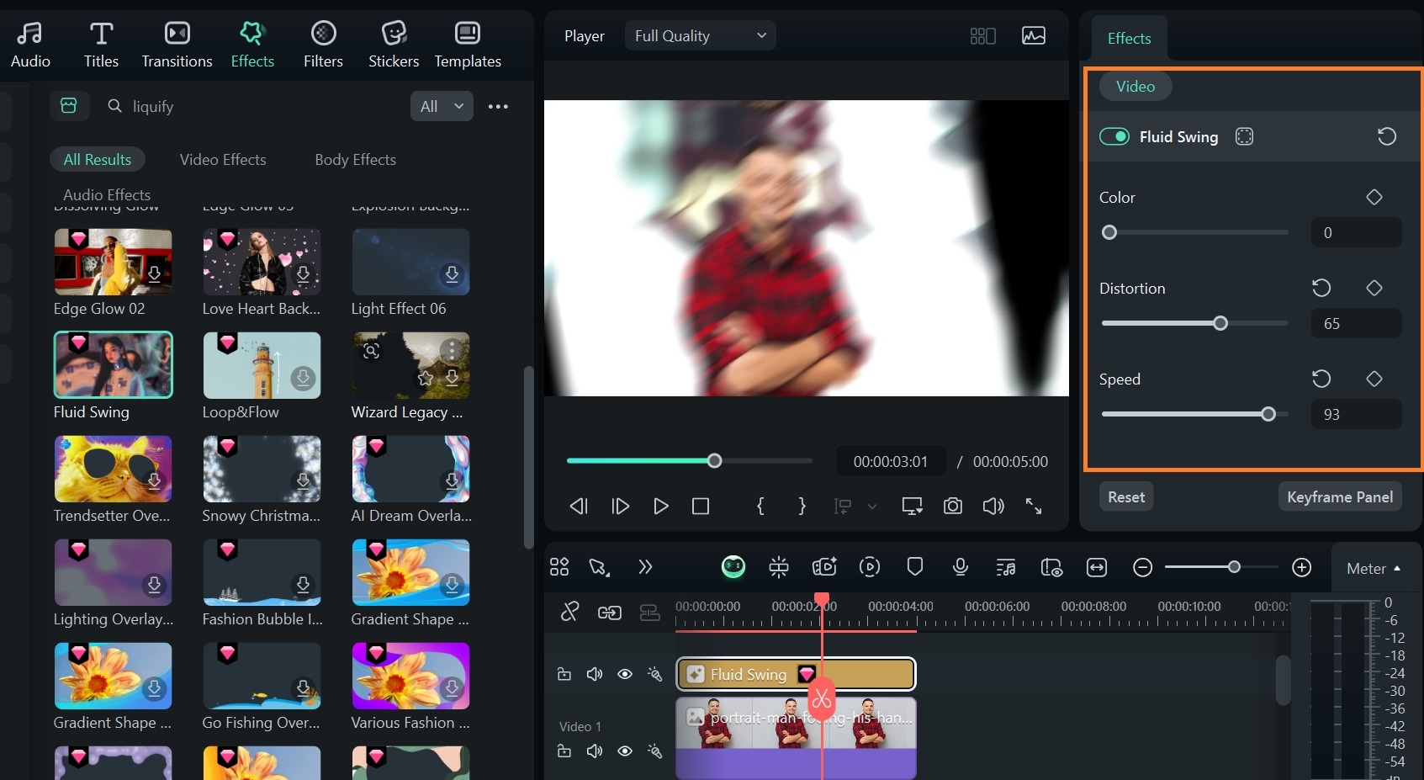Zoom out the timeline with minus icon
Screen dimensions: 1424x780
tap(1142, 567)
